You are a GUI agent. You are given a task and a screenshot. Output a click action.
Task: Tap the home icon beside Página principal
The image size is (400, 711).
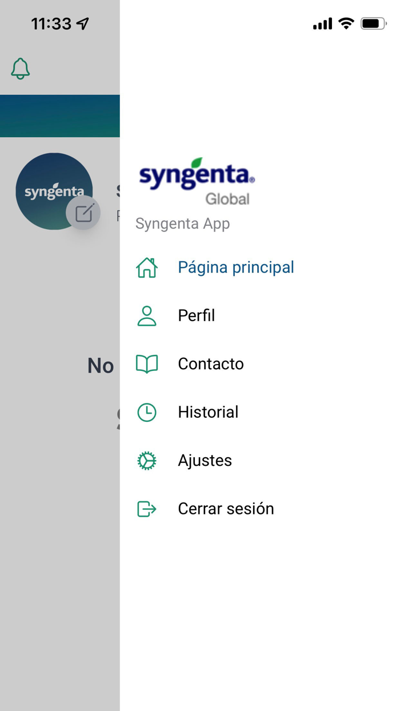tap(147, 267)
